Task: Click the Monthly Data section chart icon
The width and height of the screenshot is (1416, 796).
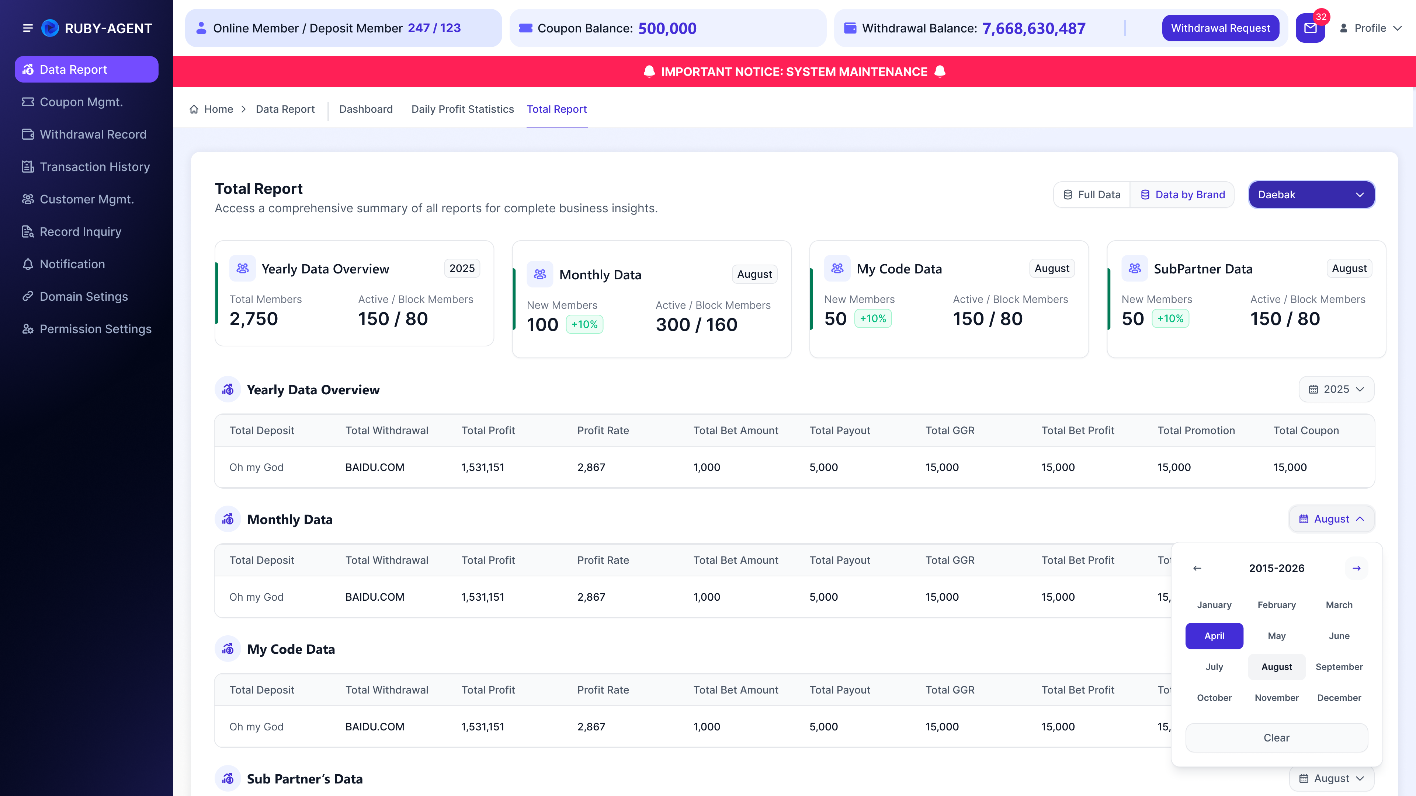Action: [228, 519]
